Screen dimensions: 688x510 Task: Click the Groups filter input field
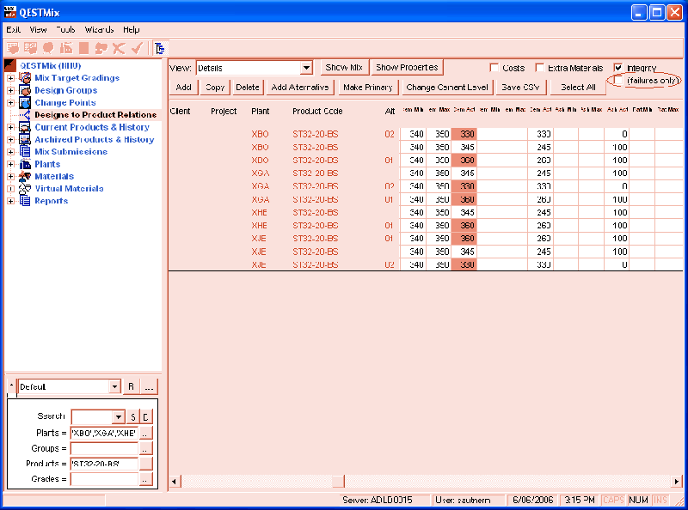(x=103, y=448)
